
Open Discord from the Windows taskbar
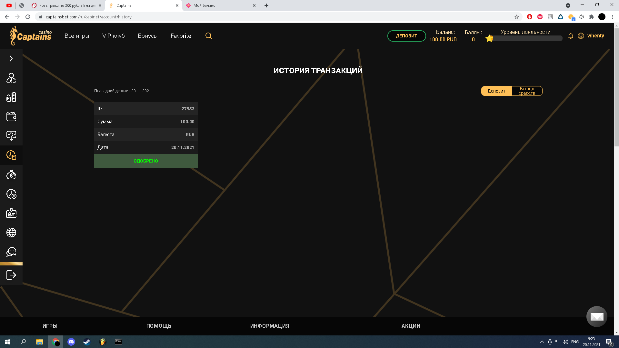pyautogui.click(x=71, y=342)
